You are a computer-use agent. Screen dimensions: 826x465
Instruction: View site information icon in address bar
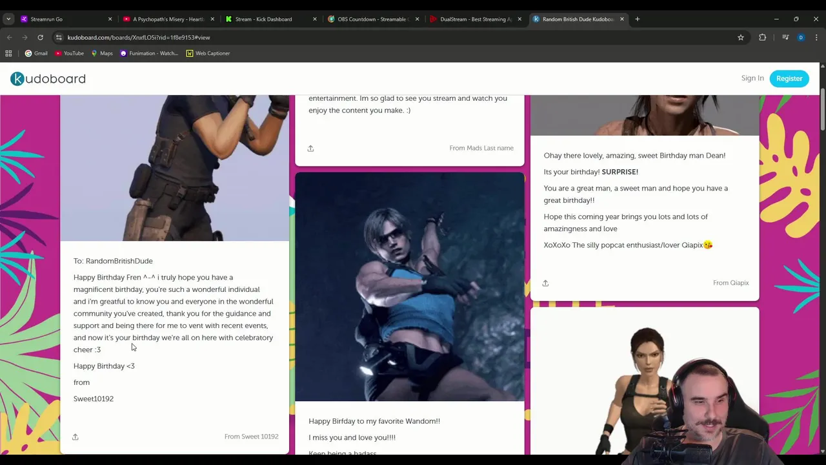click(59, 37)
